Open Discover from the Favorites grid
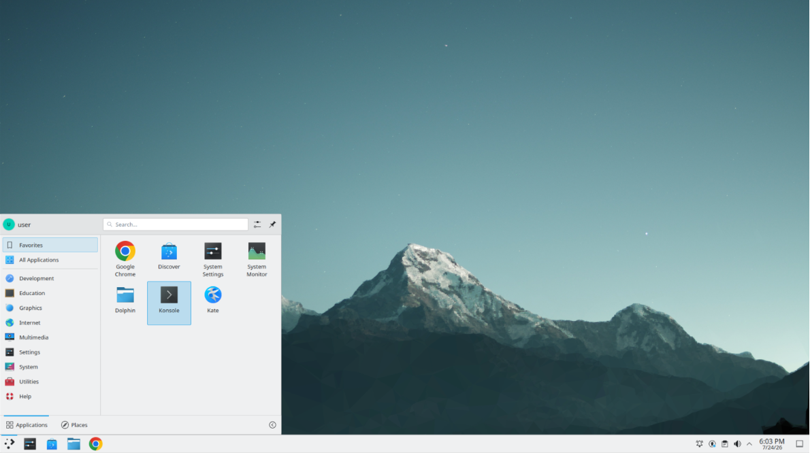Viewport: 810px width, 453px height. [169, 259]
